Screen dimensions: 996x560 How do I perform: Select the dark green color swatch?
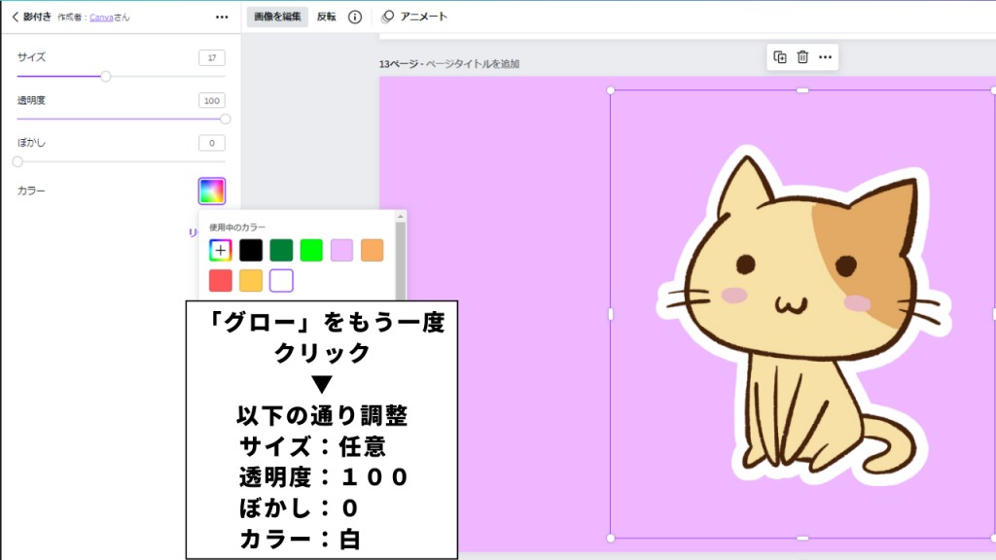(x=281, y=250)
